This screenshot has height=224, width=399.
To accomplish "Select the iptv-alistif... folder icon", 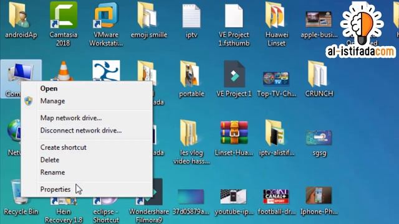I will point(276,133).
